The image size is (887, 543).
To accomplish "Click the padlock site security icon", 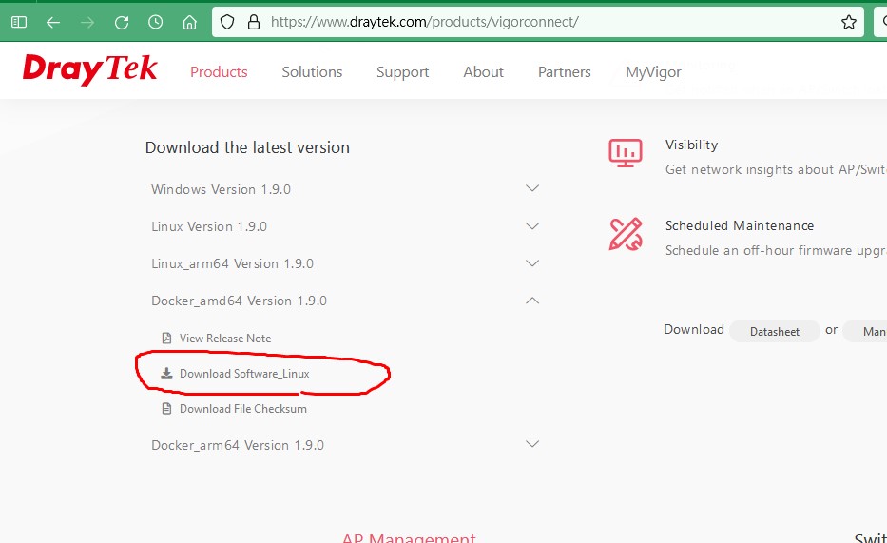I will pos(253,22).
